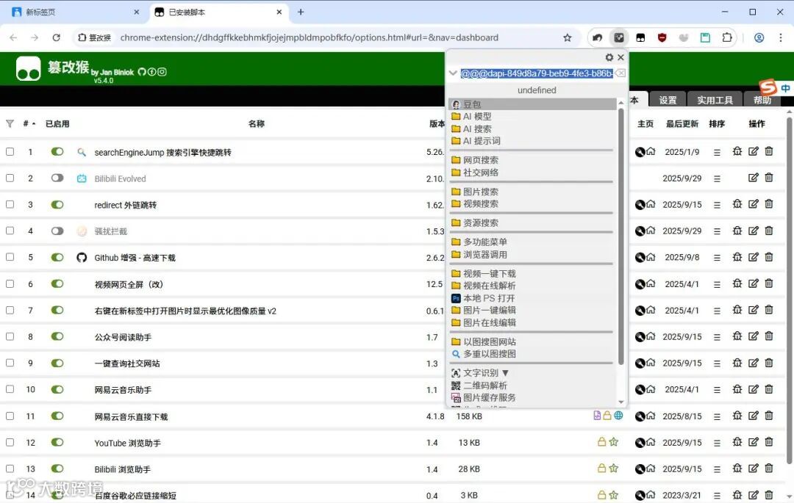Click reorder handle for Bilibili Evolved row

pos(717,178)
